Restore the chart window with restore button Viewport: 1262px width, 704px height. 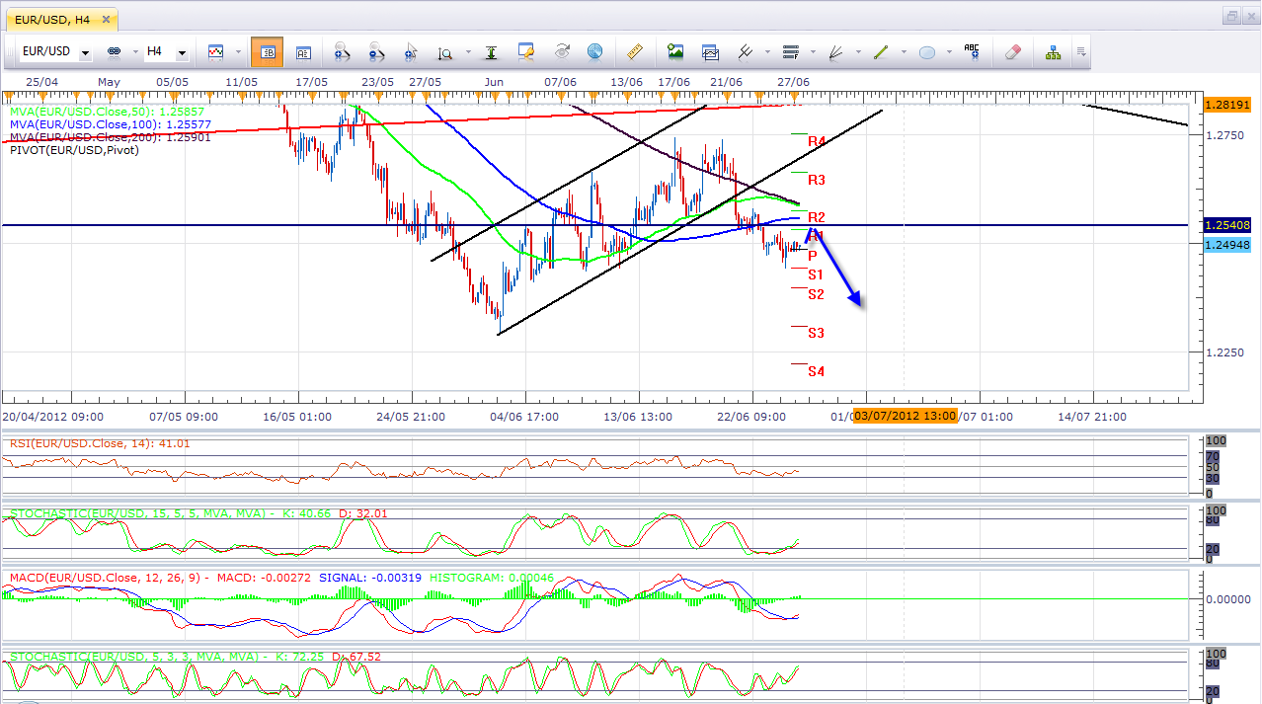(x=1231, y=16)
